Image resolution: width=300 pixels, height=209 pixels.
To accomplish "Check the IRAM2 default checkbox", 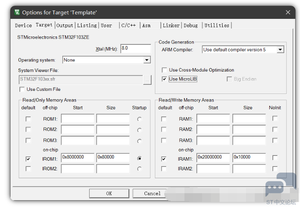I will pyautogui.click(x=164, y=169).
